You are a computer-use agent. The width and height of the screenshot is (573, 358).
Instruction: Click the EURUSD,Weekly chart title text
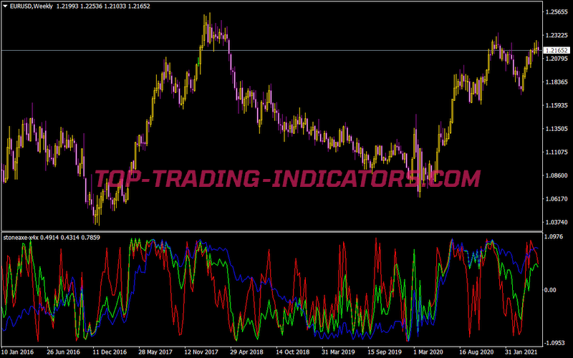[x=34, y=6]
